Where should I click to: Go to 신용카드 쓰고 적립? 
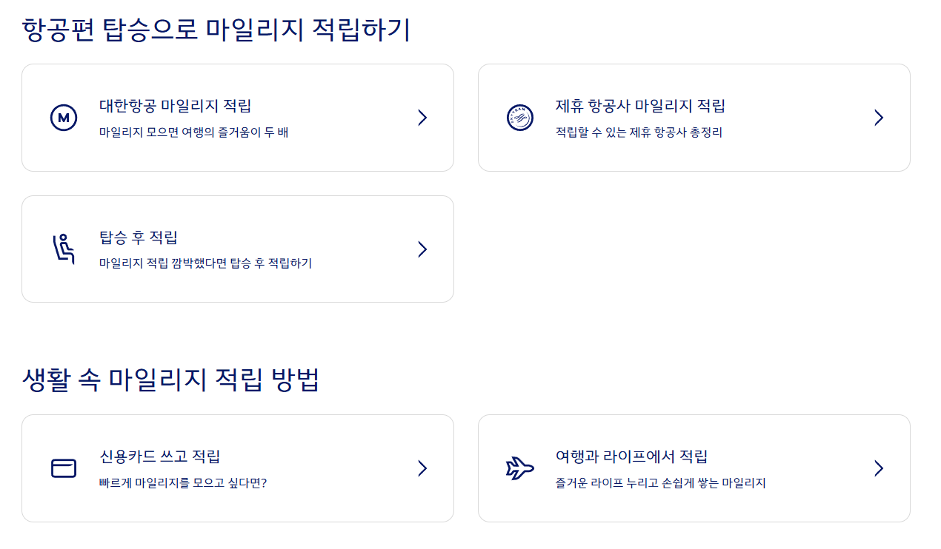click(x=159, y=457)
